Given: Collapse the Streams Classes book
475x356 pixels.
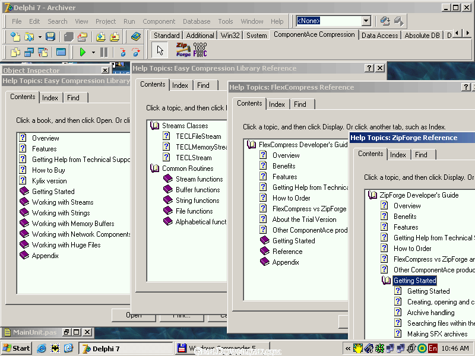Looking at the screenshot, I should click(155, 126).
